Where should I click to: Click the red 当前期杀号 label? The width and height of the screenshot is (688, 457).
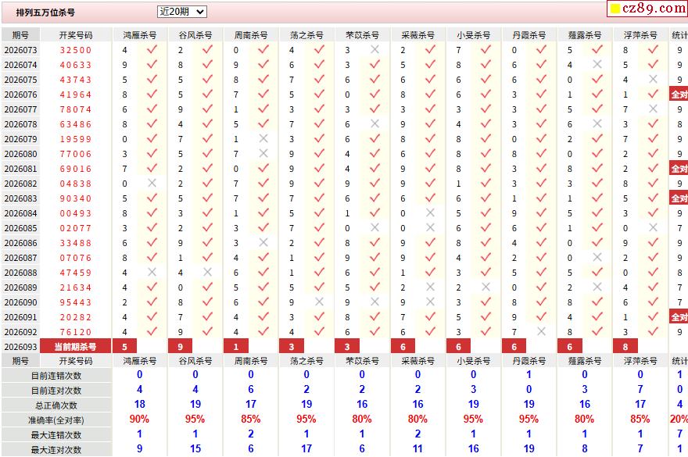[x=76, y=347]
